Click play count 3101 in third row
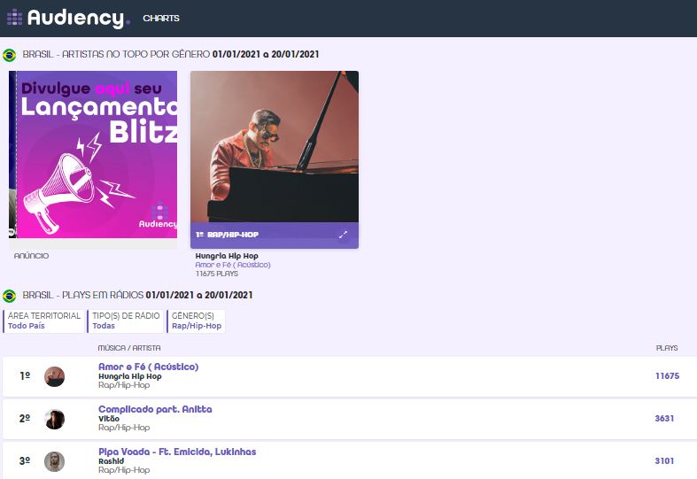This screenshot has width=697, height=479. (x=664, y=460)
